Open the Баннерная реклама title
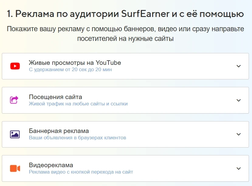The width and height of the screenshot is (252, 186). 59,131
